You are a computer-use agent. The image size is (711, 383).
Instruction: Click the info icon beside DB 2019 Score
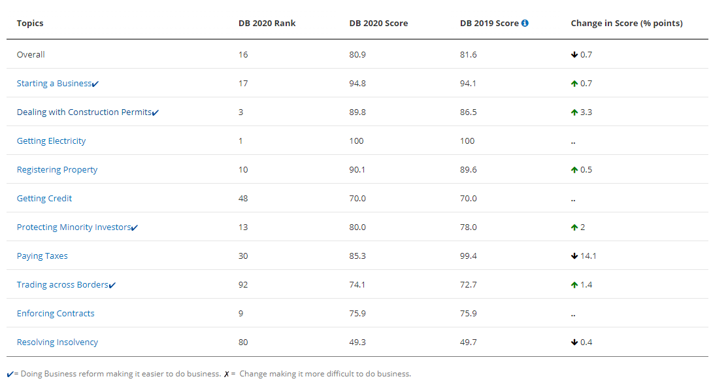(x=525, y=24)
